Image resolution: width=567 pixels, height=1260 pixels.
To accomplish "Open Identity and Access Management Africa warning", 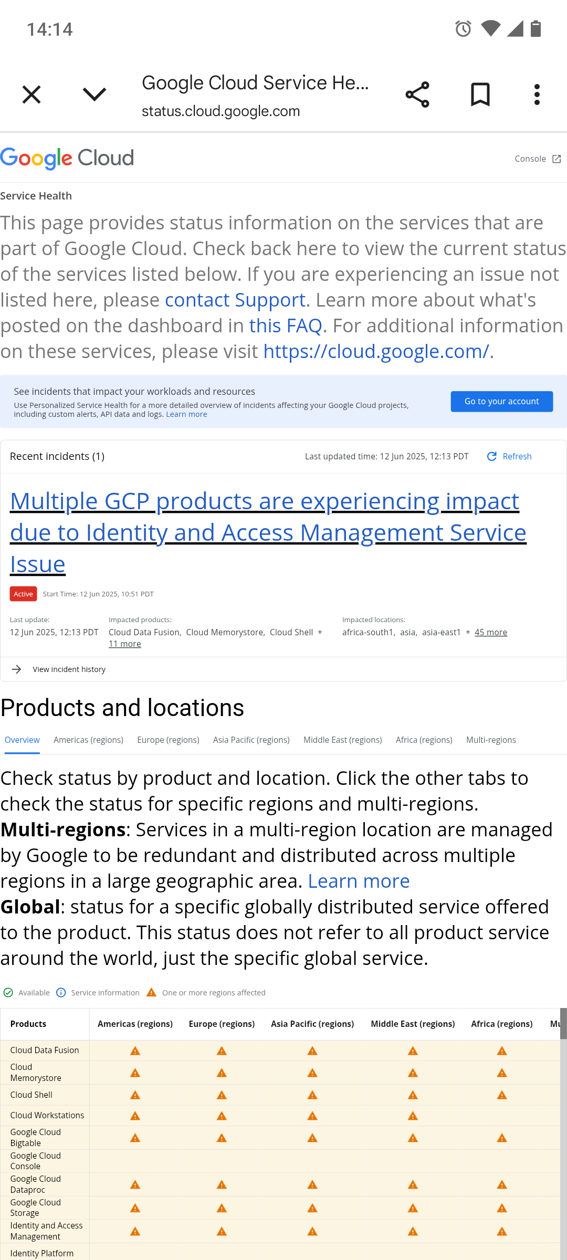I will (x=502, y=1231).
